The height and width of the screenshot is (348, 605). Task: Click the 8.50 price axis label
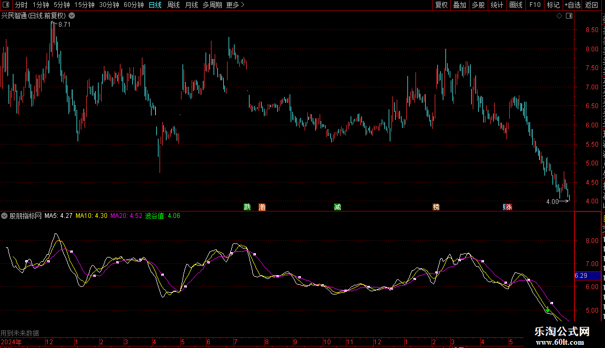click(592, 29)
